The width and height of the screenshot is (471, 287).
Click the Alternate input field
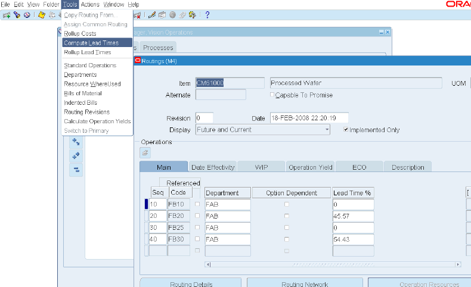pos(221,95)
